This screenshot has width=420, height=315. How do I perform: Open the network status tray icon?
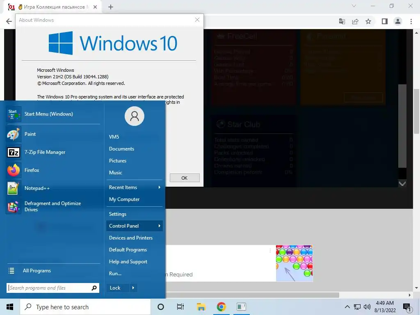tap(357, 307)
